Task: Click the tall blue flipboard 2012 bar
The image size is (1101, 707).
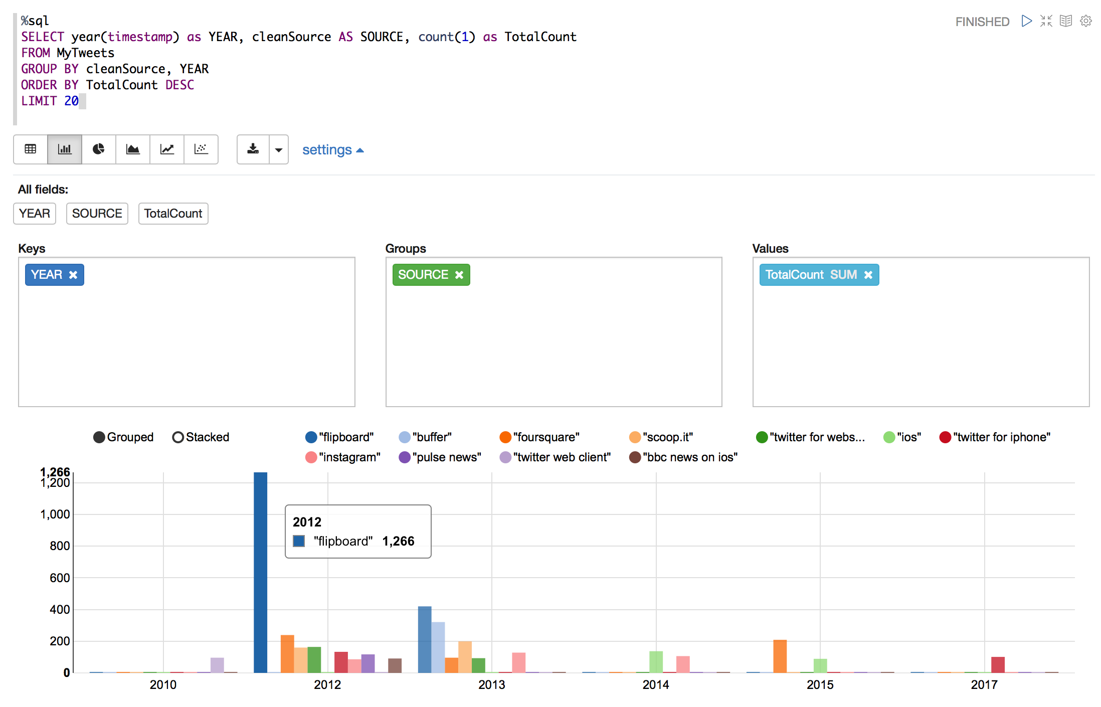Action: coord(260,572)
